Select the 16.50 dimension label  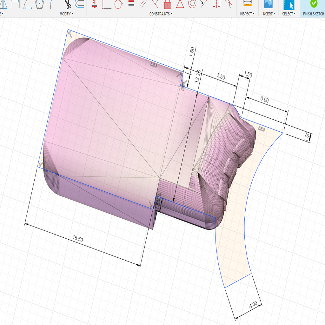click(x=78, y=239)
